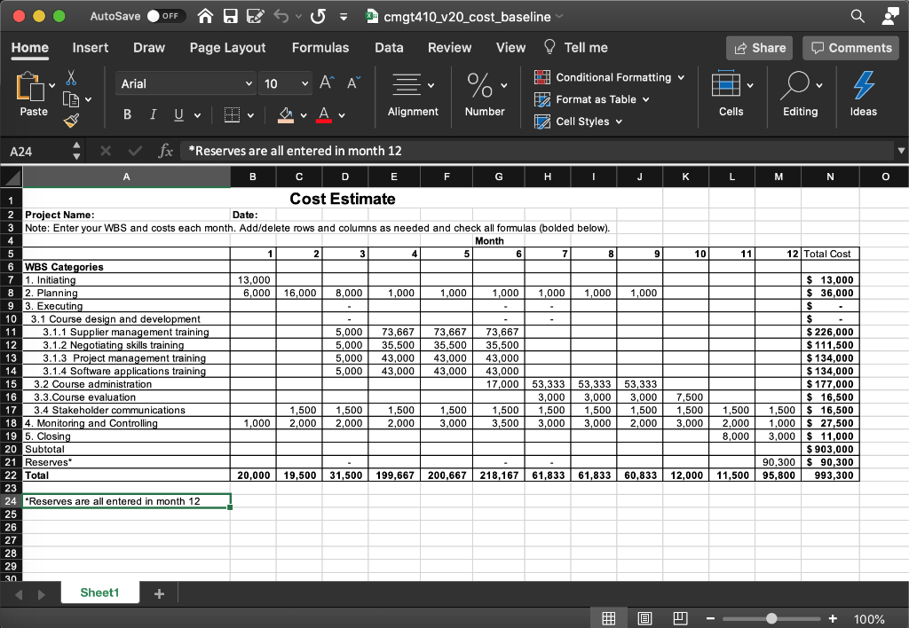Screen dimensions: 909x628
Task: Open the Number format group
Action: [x=486, y=96]
